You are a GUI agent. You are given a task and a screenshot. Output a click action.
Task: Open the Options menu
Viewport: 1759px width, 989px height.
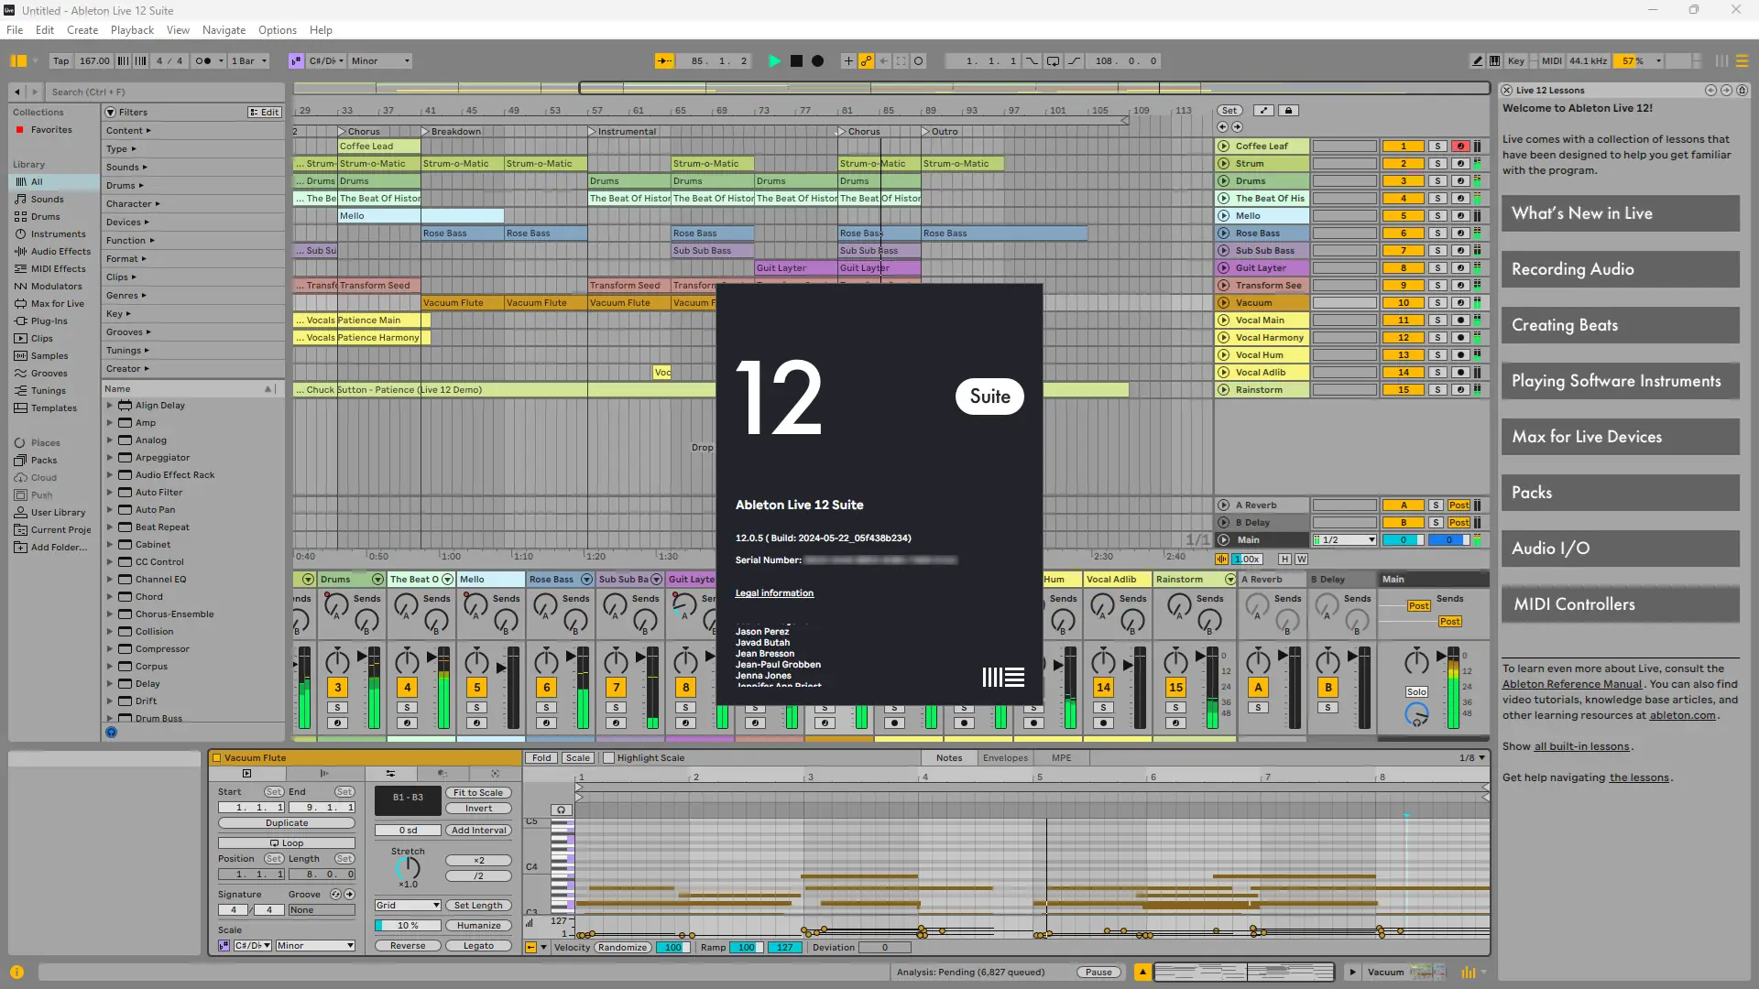pyautogui.click(x=277, y=30)
